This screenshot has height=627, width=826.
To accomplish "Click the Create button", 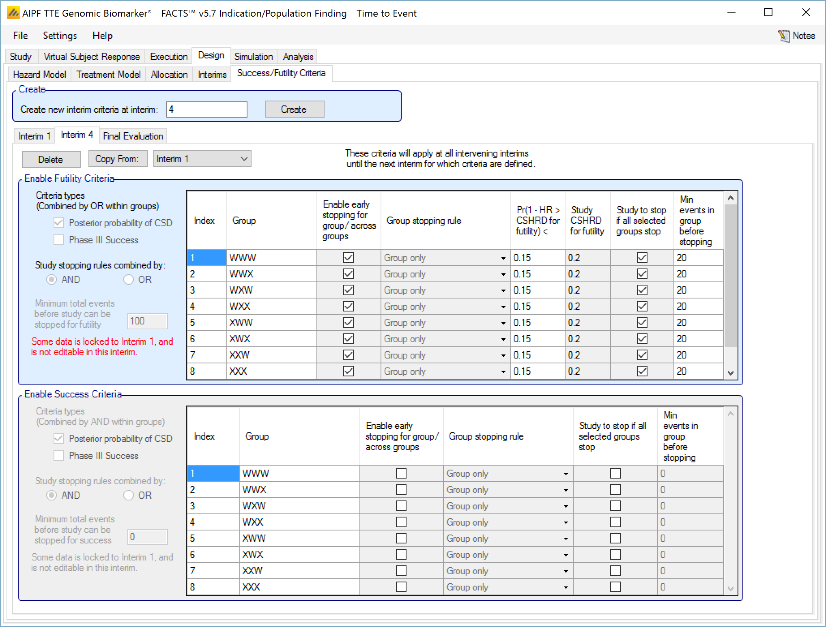I will coord(295,109).
